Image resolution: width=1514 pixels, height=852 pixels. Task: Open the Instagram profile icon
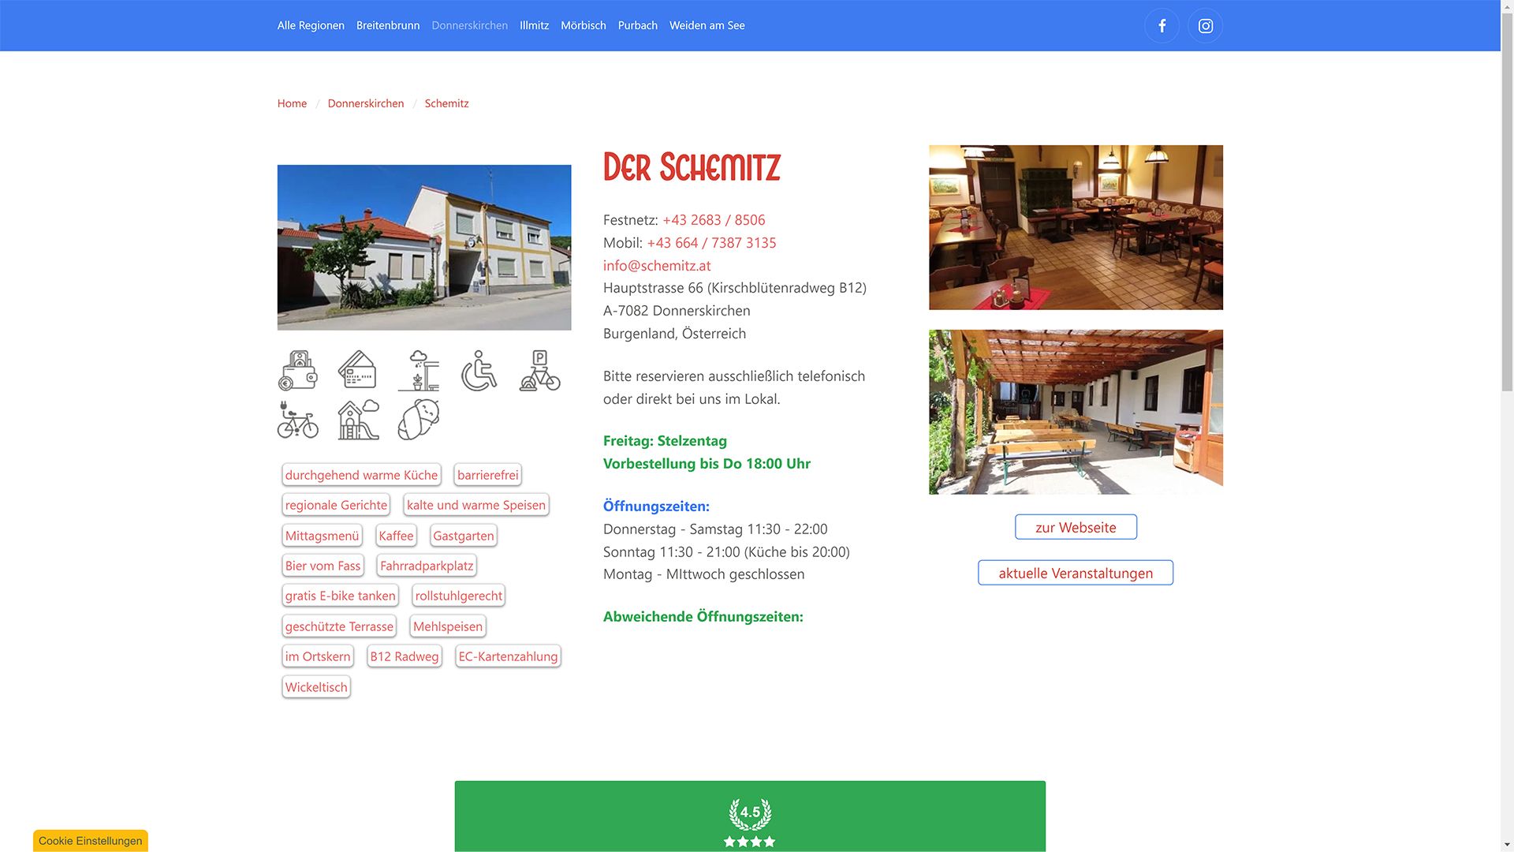coord(1205,26)
